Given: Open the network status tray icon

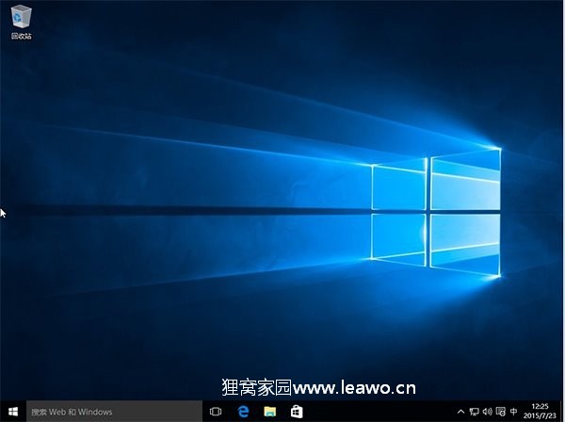Looking at the screenshot, I should point(475,412).
